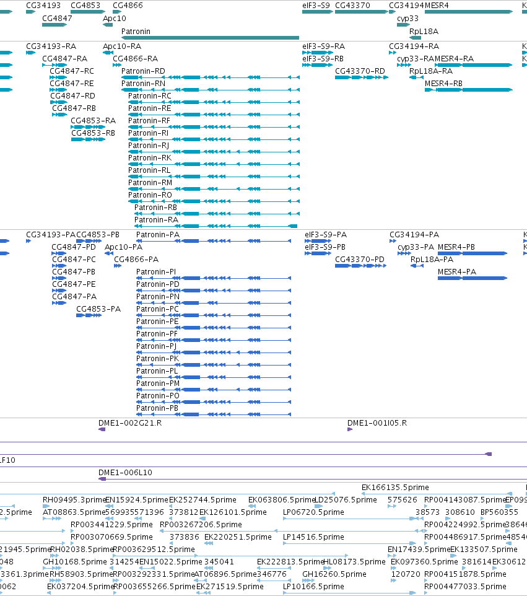Click the Patronin-RD transcript
527x596 pixels.
pyautogui.click(x=210, y=77)
